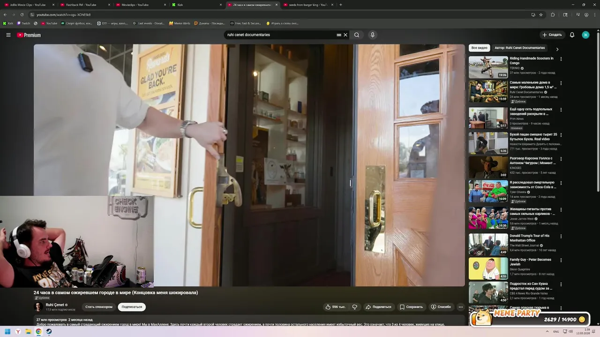Click the search magnifier button
Screen dimensions: 600x337
click(357, 35)
